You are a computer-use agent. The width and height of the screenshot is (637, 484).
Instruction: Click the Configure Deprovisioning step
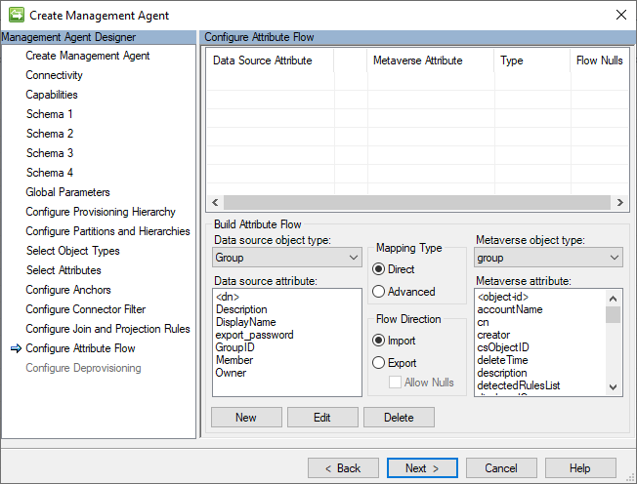[83, 368]
